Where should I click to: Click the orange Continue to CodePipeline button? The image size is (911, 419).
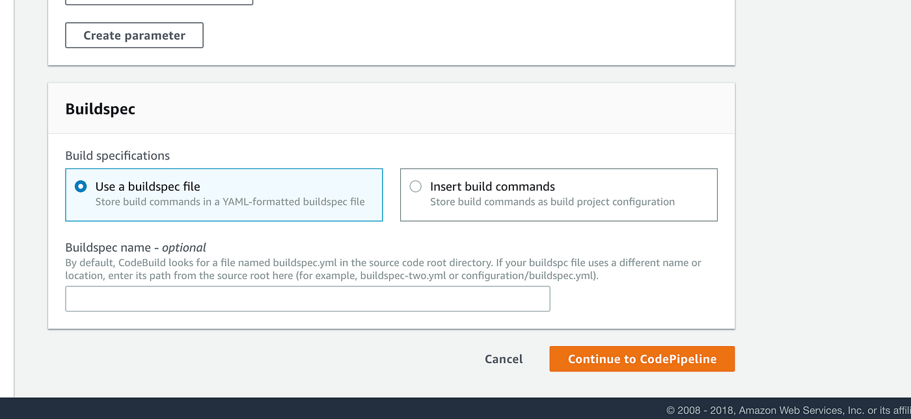642,359
